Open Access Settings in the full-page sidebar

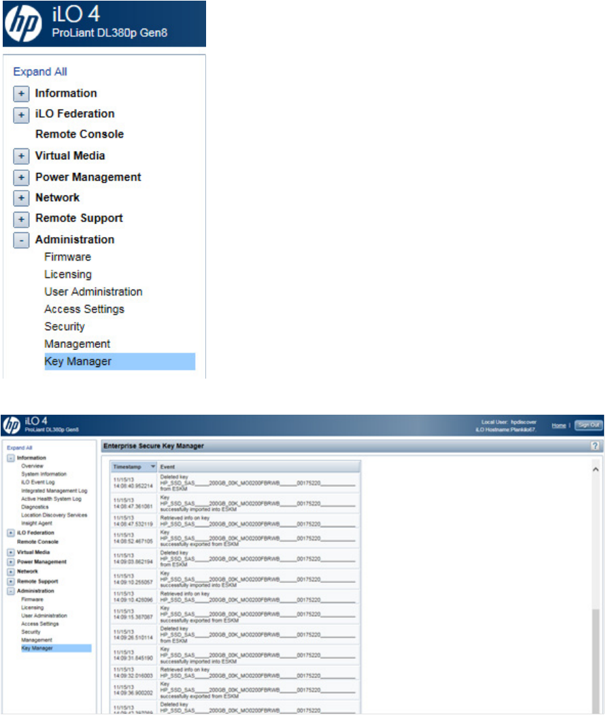40,624
